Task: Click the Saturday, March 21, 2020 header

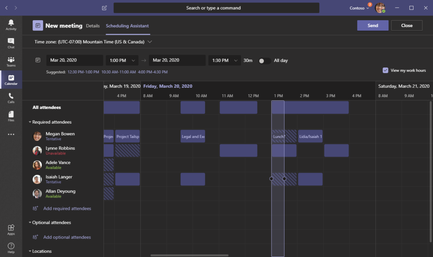Action: pos(404,86)
